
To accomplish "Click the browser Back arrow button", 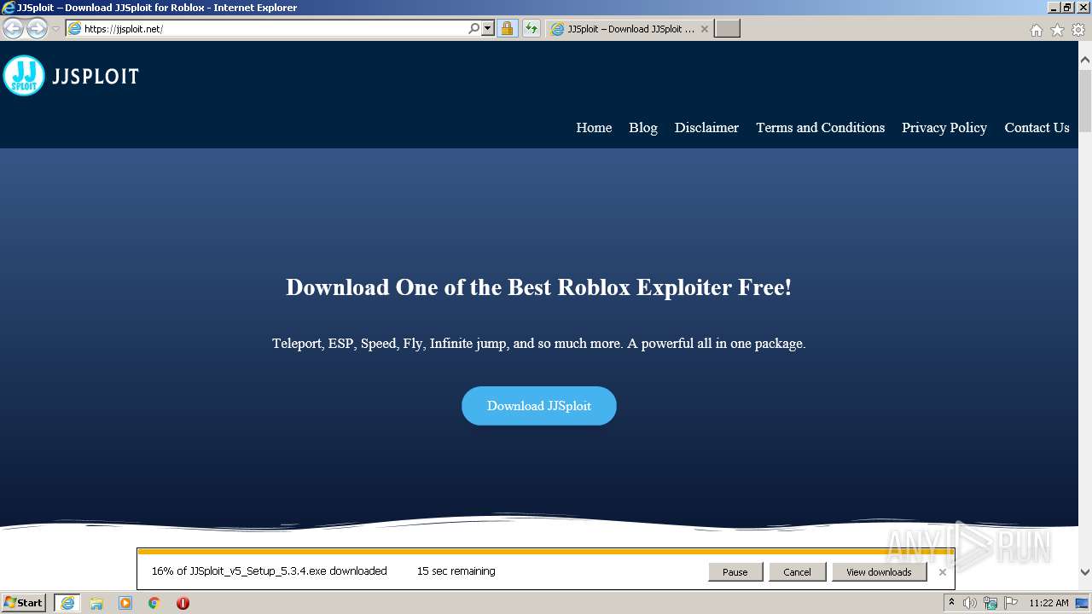I will 14,28.
